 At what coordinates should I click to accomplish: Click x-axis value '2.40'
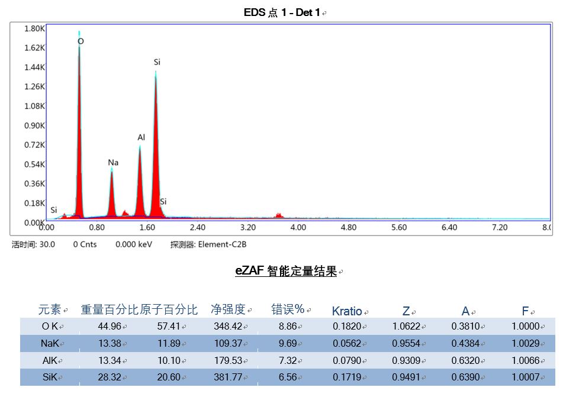(x=198, y=227)
